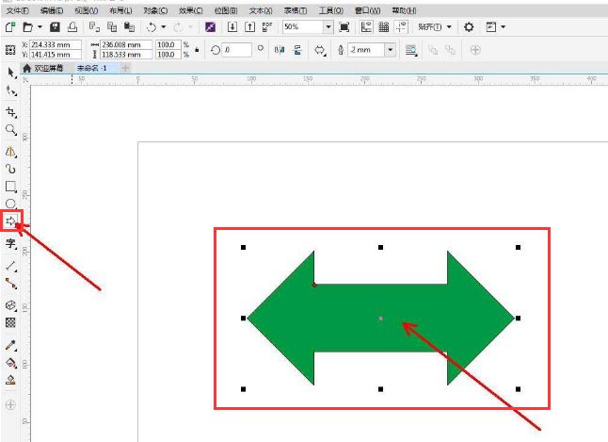Select the Text tool

tap(10, 243)
